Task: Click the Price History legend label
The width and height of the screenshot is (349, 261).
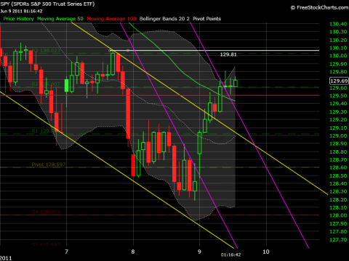Action: (x=18, y=19)
